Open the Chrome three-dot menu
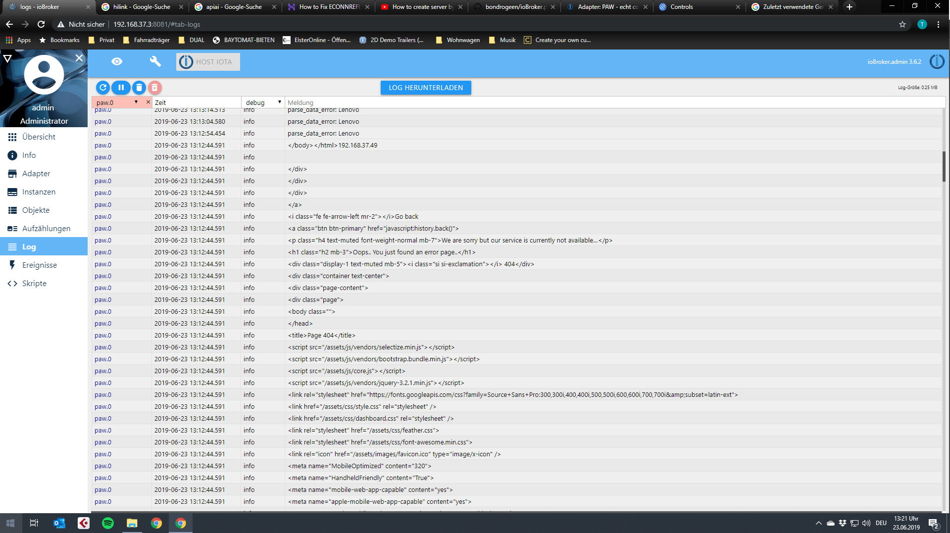The width and height of the screenshot is (950, 533). click(x=938, y=24)
